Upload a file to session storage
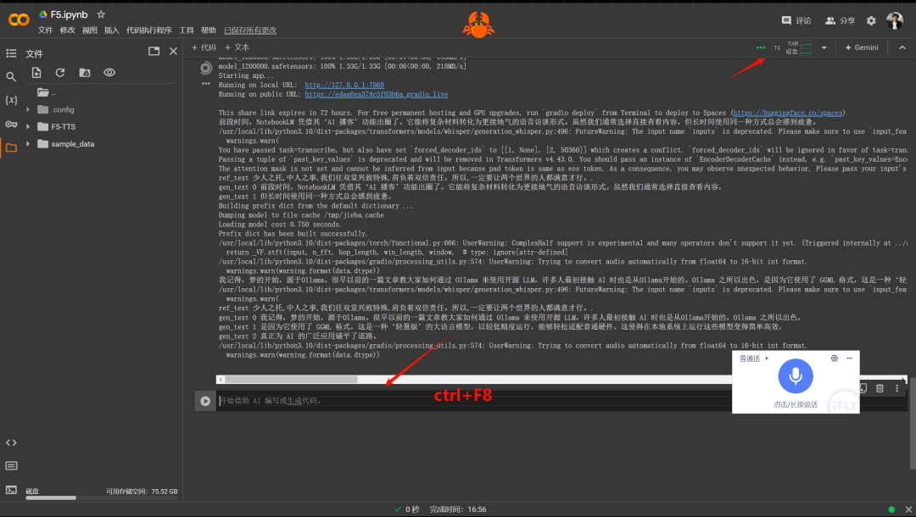Viewport: 916px width, 517px height. pyautogui.click(x=36, y=72)
